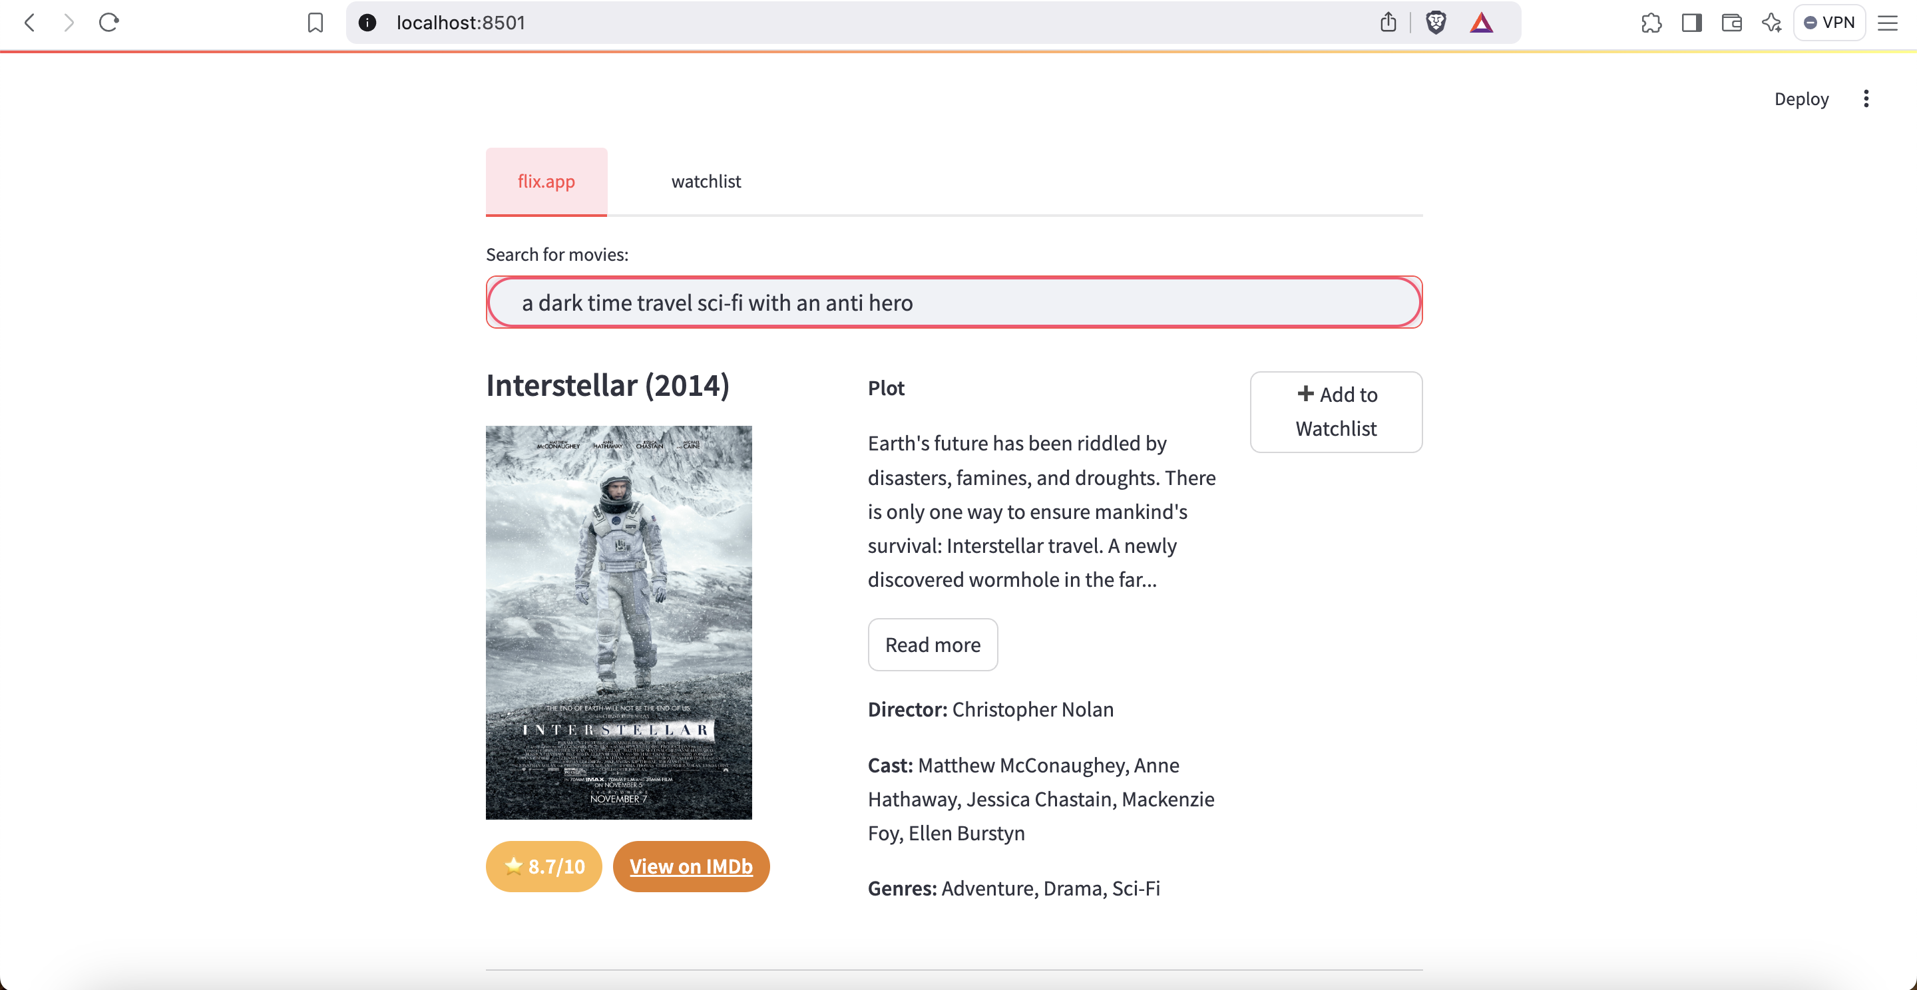1917x990 pixels.
Task: Click the Leo AI sparkle icon
Action: [1772, 23]
